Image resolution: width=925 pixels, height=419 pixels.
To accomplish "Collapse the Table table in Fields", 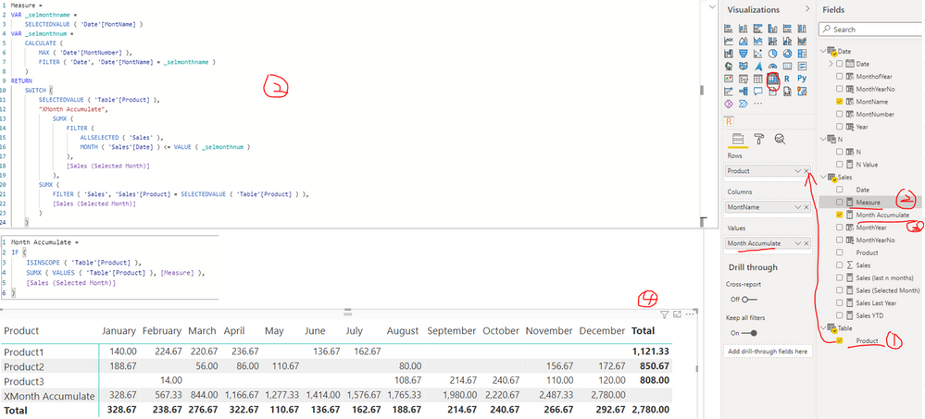I will [822, 327].
